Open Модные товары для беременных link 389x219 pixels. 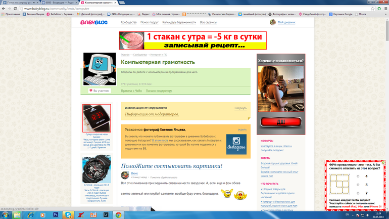(x=277, y=193)
